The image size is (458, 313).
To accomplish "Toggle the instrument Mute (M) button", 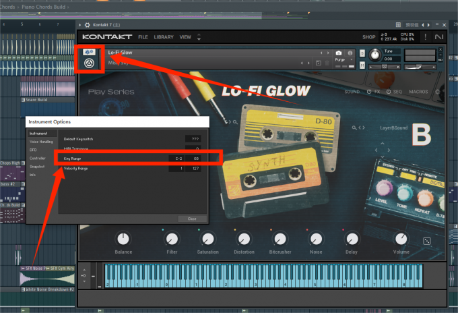I will point(362,65).
